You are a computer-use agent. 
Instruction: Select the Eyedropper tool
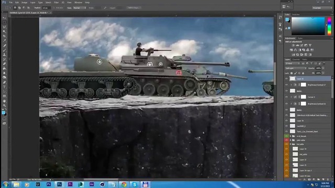point(4,41)
